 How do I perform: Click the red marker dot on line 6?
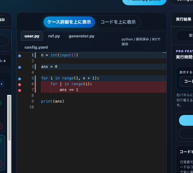click(x=20, y=85)
